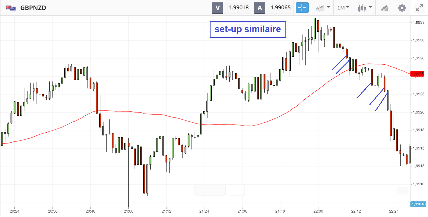This screenshot has height=217, width=428.
Task: Click the 22:00 time axis label
Action: pyautogui.click(x=318, y=212)
